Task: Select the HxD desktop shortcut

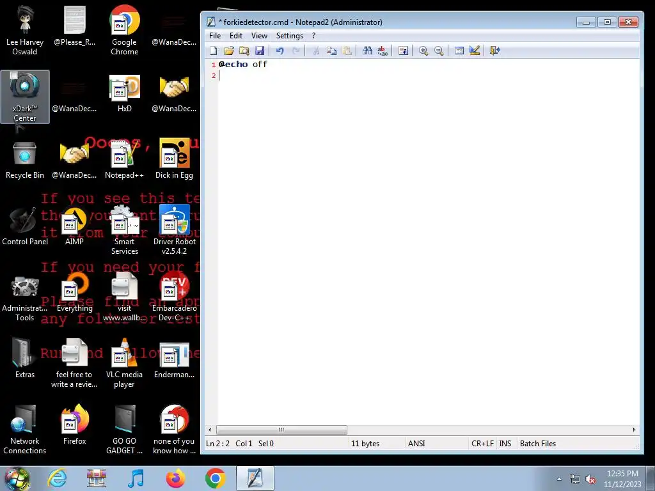Action: pyautogui.click(x=125, y=94)
